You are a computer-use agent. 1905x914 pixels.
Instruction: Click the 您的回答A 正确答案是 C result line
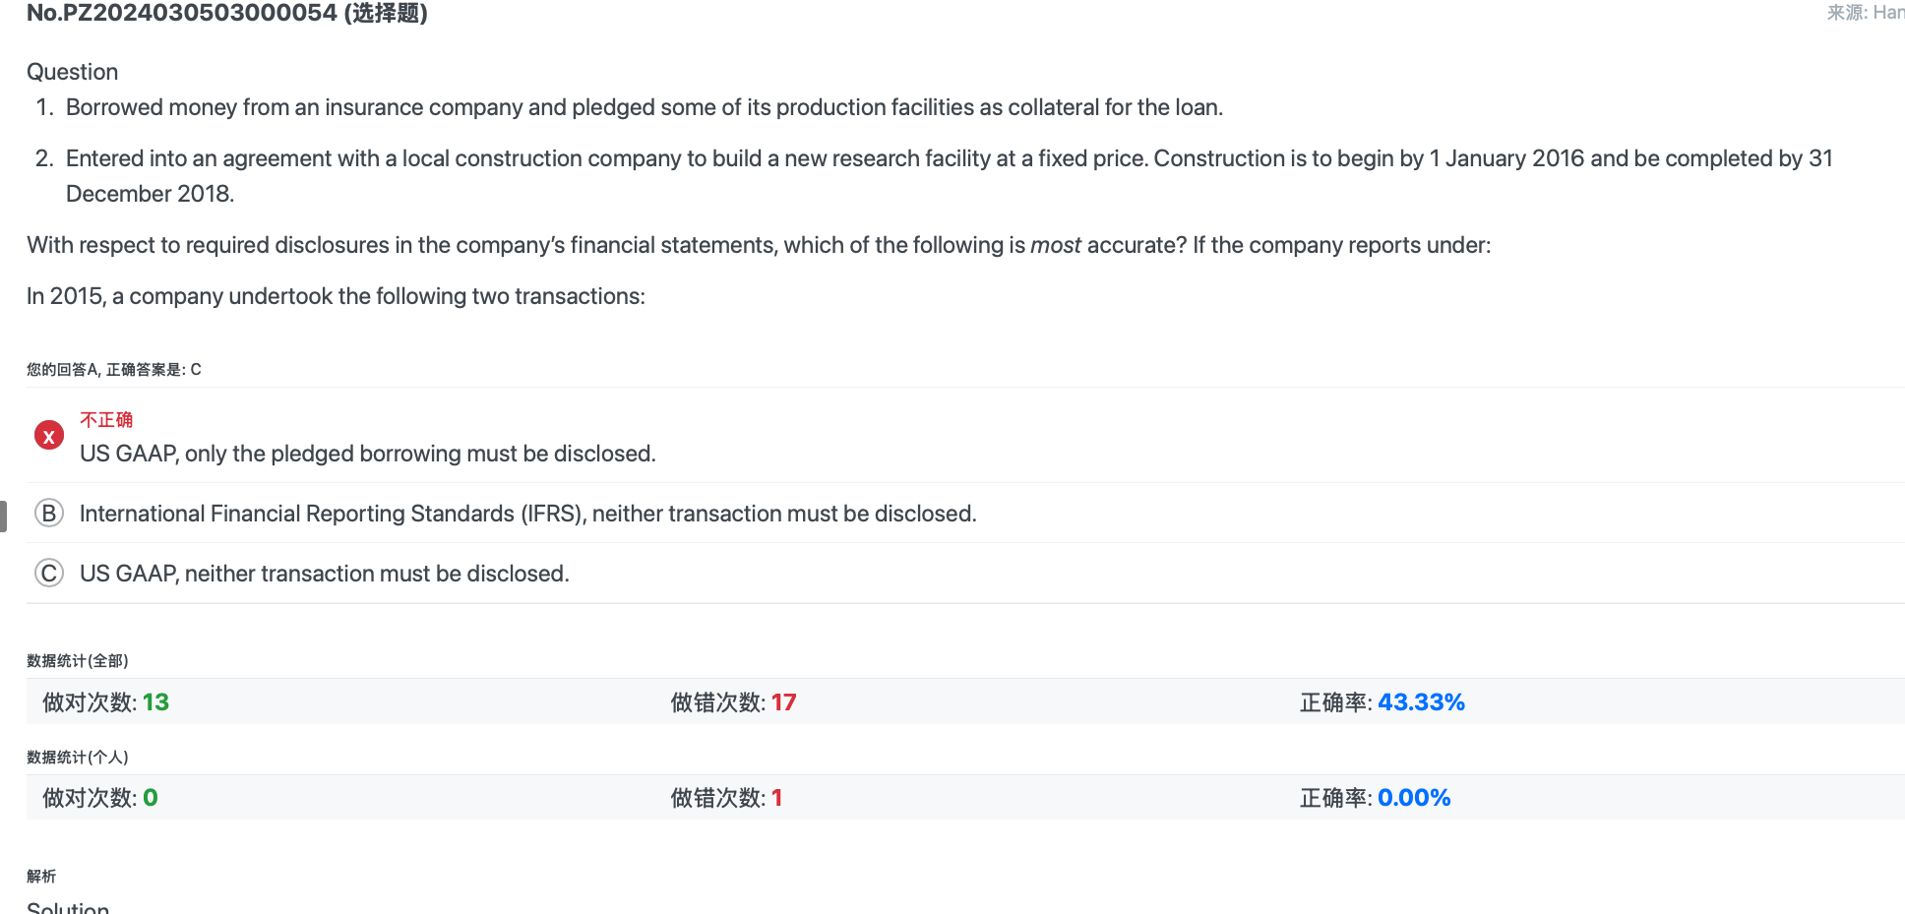click(114, 370)
